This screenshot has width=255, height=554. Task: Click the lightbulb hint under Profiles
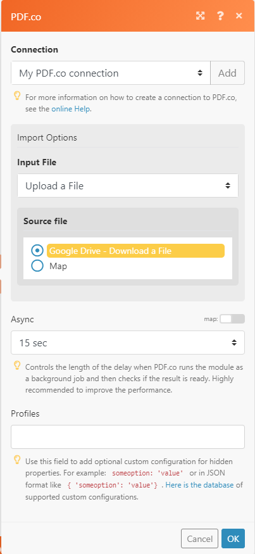[17, 459]
